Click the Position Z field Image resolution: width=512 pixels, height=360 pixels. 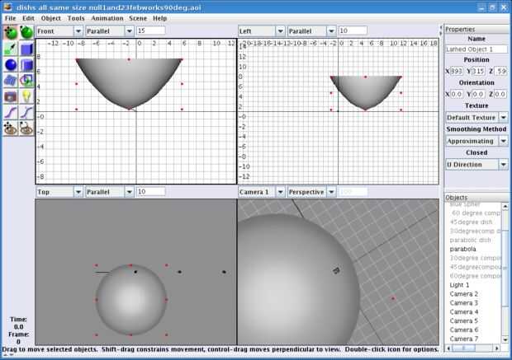coord(500,71)
